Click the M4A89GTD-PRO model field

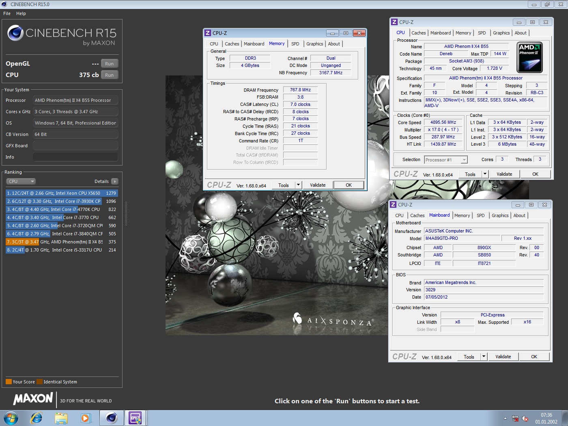click(461, 238)
